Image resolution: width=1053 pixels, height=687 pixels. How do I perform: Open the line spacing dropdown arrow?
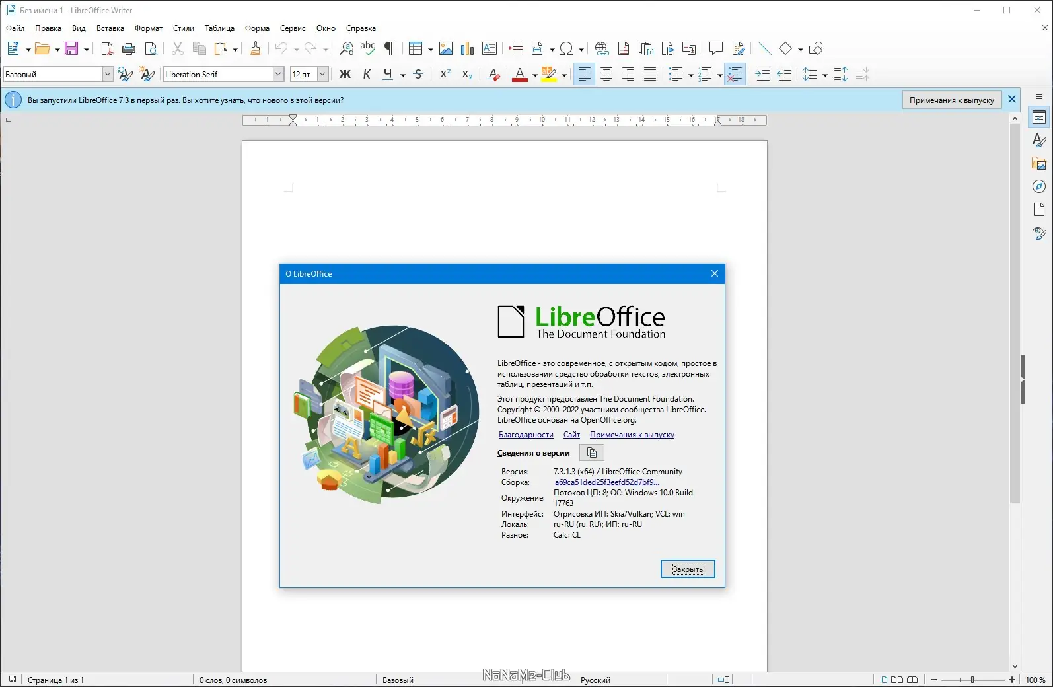(x=825, y=75)
